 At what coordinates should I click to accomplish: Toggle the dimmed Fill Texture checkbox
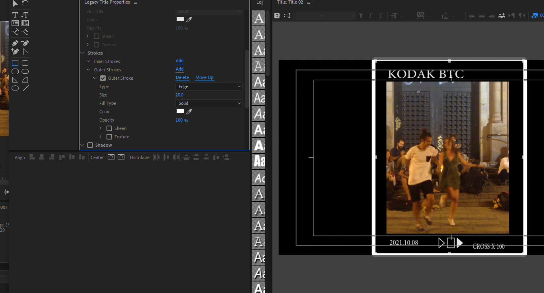pos(97,45)
